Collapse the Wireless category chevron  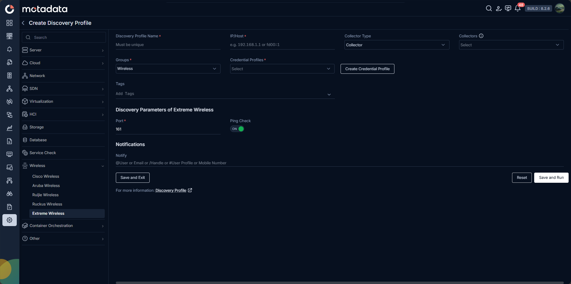click(103, 166)
